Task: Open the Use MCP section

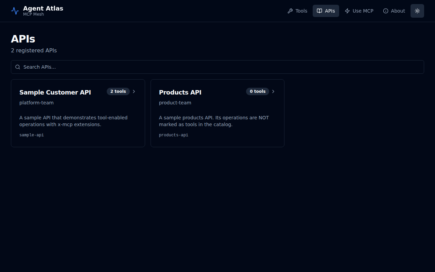Action: 359,11
